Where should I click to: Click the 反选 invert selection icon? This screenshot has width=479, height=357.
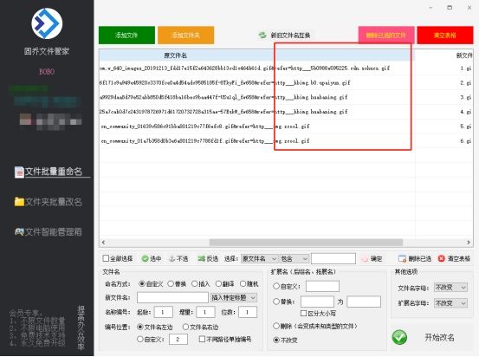(201, 259)
